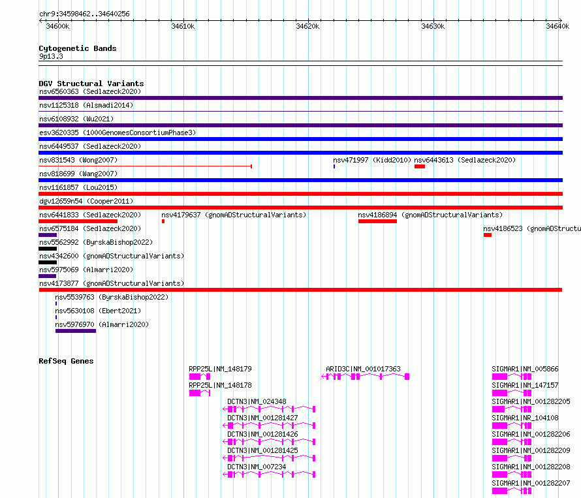581x498 pixels.
Task: Click the black nsv5562992 ByrskaBishop2022 bar
Action: (x=48, y=249)
